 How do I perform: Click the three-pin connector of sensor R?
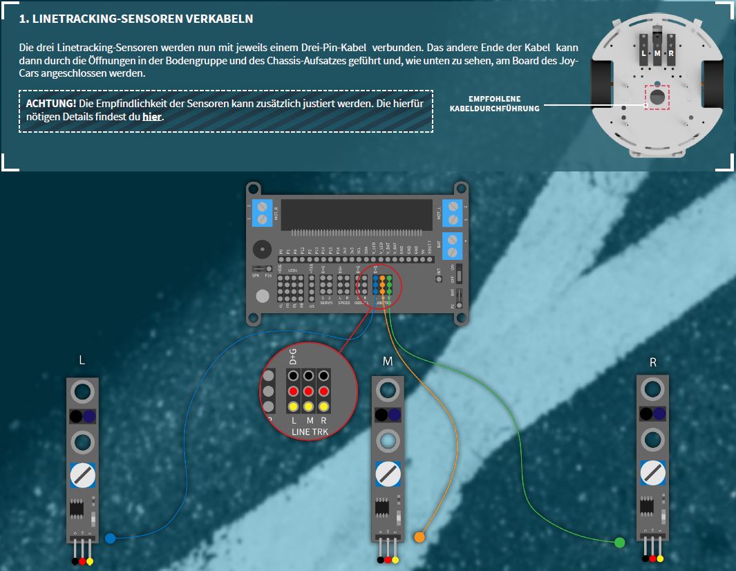[x=653, y=547]
